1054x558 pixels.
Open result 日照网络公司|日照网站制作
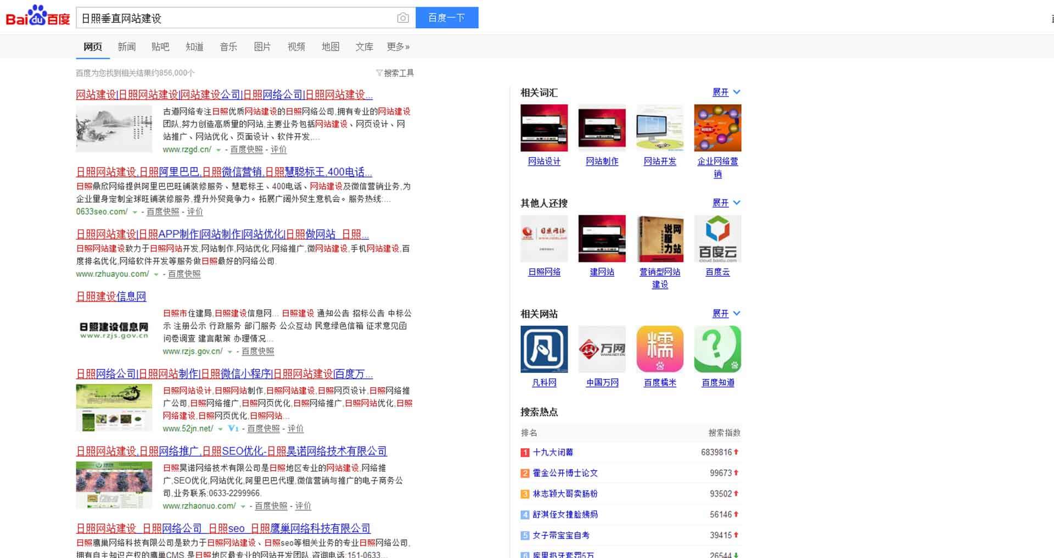point(225,374)
